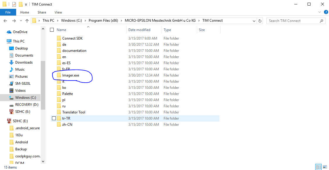Navigate forward with the forward arrow
This screenshot has width=329, height=170.
click(x=14, y=21)
